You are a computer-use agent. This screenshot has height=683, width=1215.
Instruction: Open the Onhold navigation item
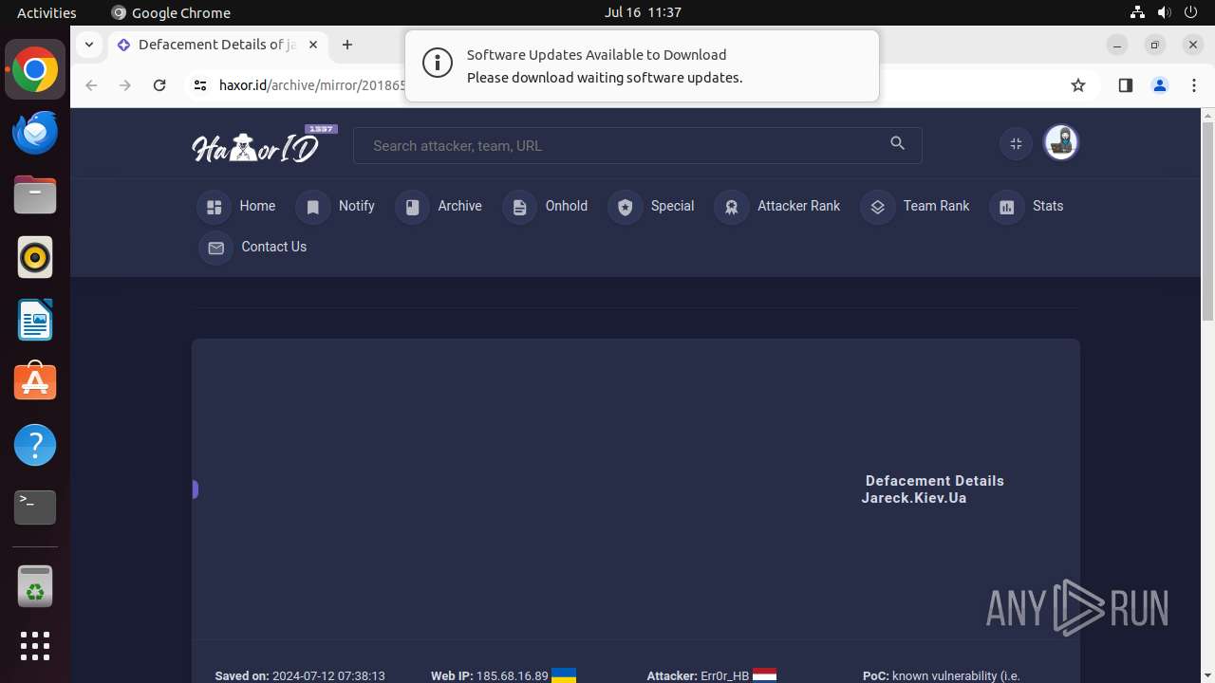(x=546, y=207)
